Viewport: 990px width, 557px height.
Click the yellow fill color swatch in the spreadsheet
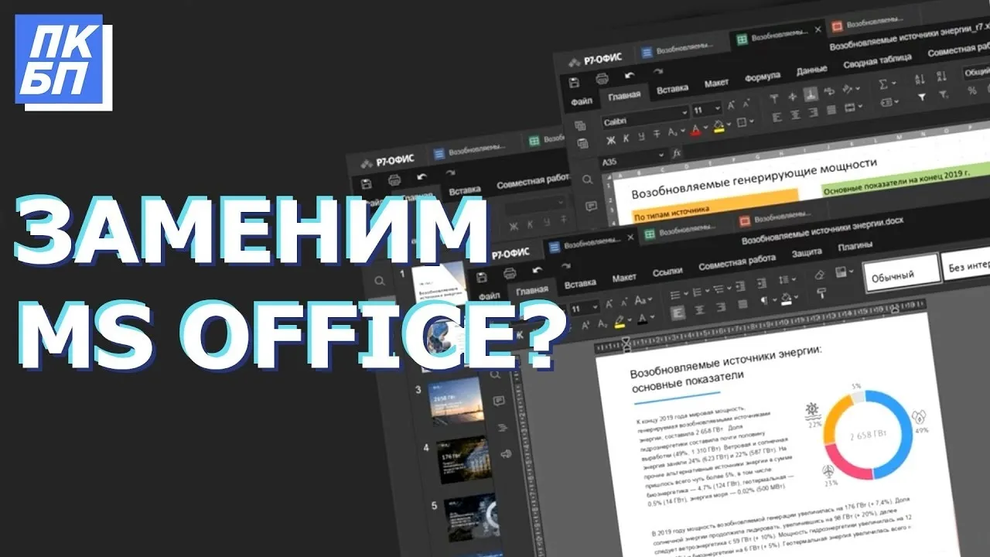click(719, 126)
